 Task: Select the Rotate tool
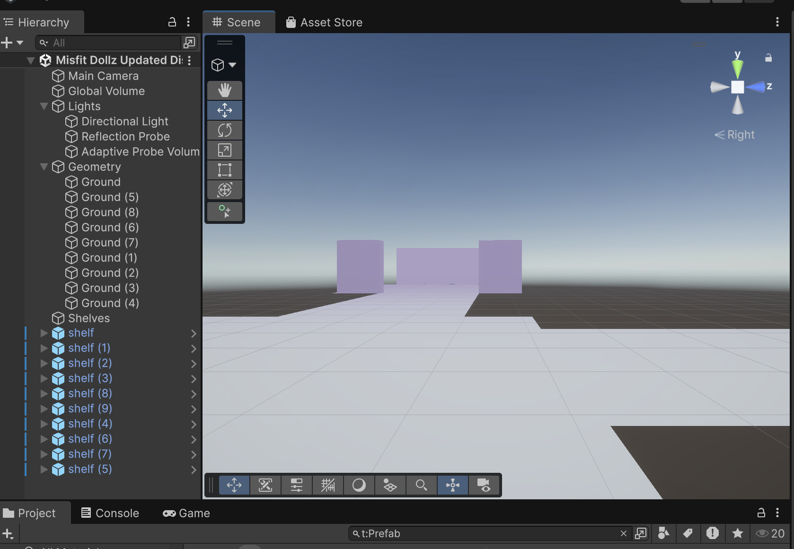coord(224,130)
